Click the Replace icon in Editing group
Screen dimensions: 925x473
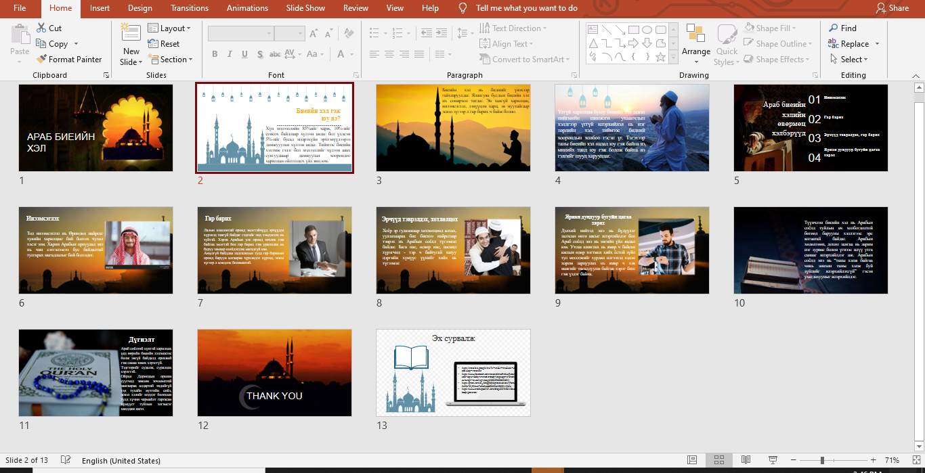point(853,43)
